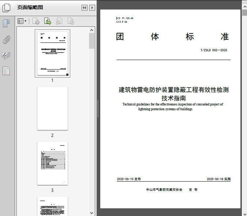Click the 2025-06-18 实施 date text

point(219,179)
